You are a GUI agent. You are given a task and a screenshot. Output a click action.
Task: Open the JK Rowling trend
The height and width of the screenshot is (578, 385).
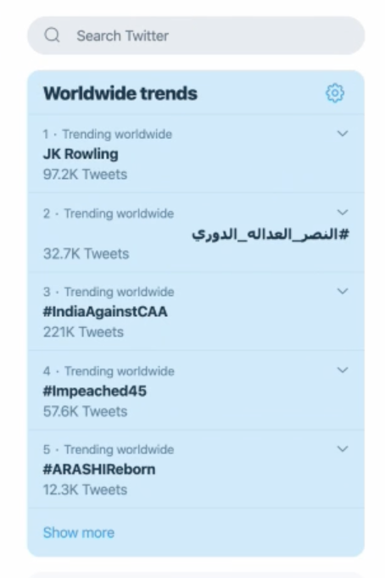click(81, 154)
